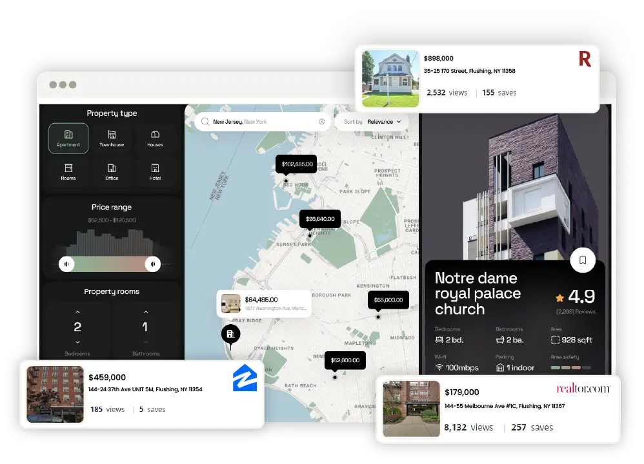Select the Apartment property type
Viewport: 644px width, 464px height.
pos(68,138)
